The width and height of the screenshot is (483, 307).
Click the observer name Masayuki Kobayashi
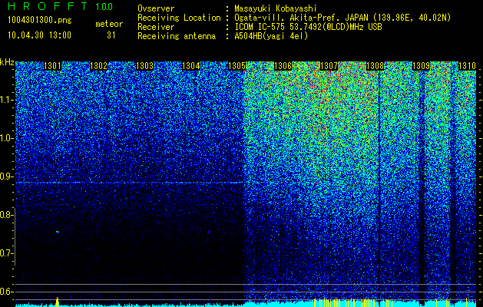[x=275, y=8]
